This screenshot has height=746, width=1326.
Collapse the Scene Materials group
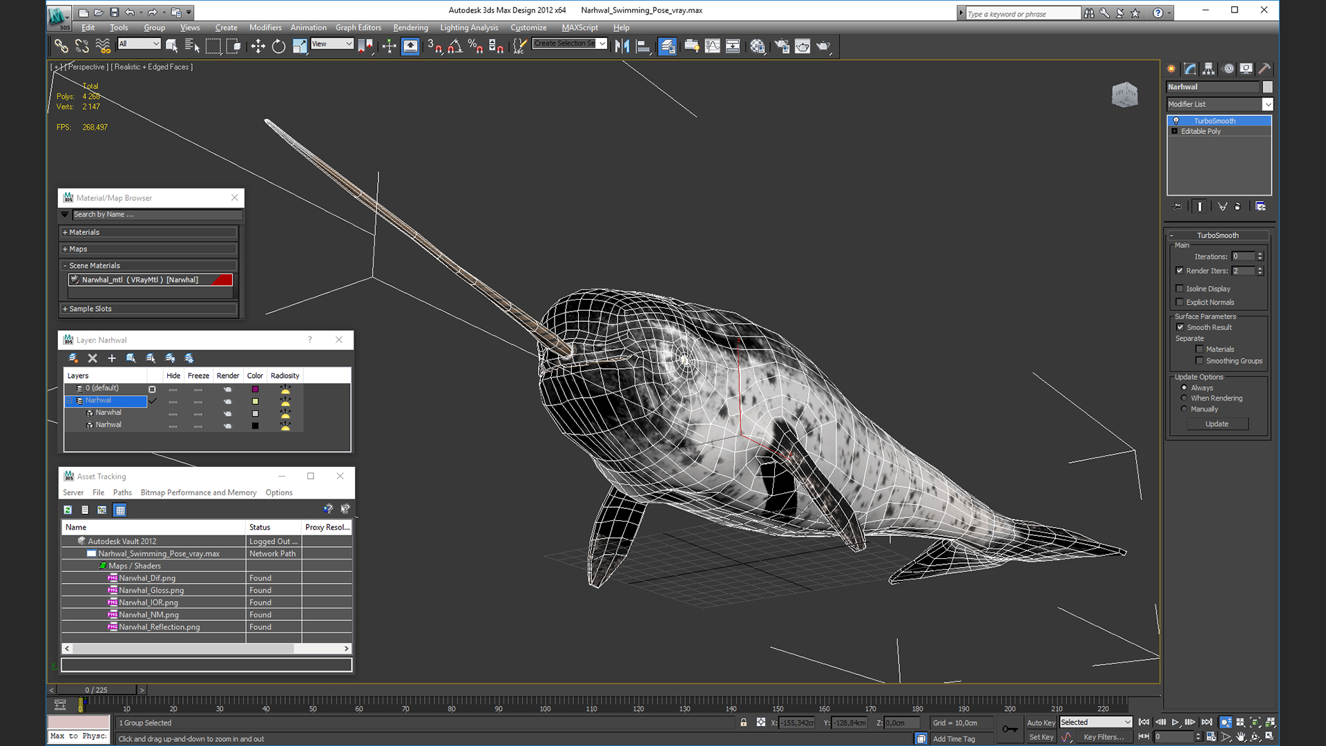(x=149, y=265)
